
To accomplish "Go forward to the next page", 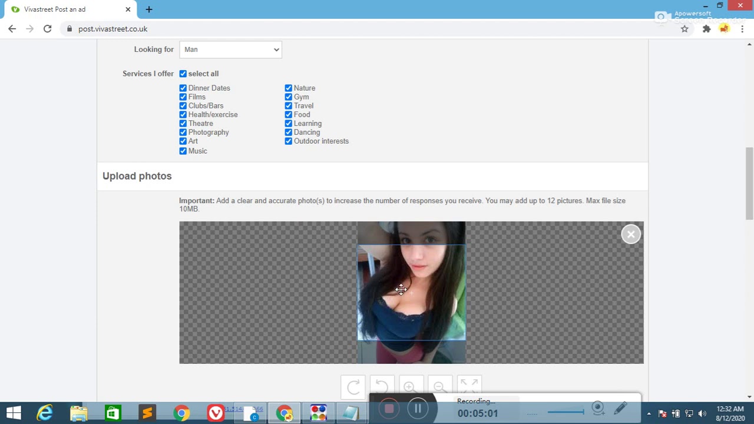I will (x=29, y=29).
